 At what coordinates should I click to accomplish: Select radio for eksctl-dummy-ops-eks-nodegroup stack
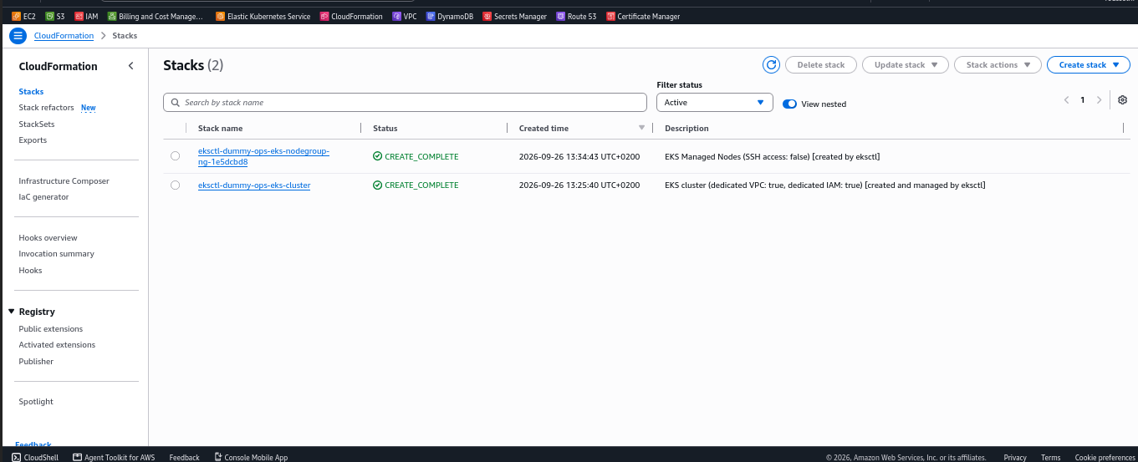pos(175,156)
